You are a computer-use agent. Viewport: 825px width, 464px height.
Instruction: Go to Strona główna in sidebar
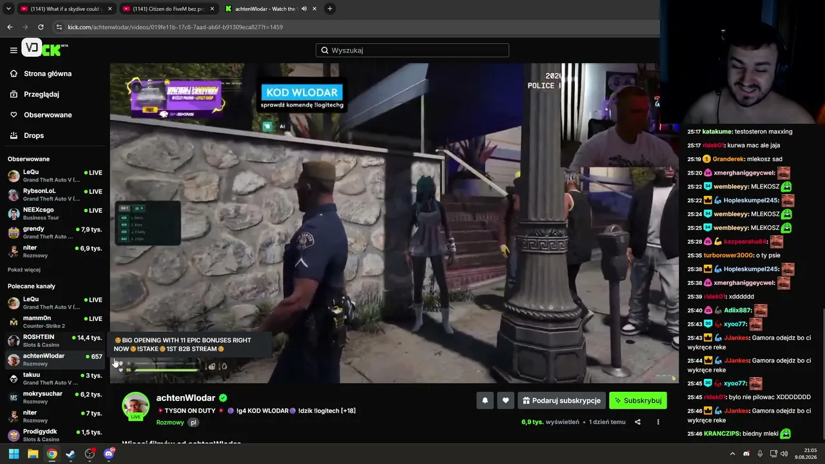48,73
